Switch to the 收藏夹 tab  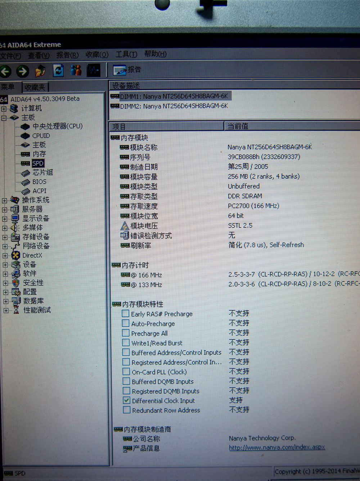(x=35, y=87)
